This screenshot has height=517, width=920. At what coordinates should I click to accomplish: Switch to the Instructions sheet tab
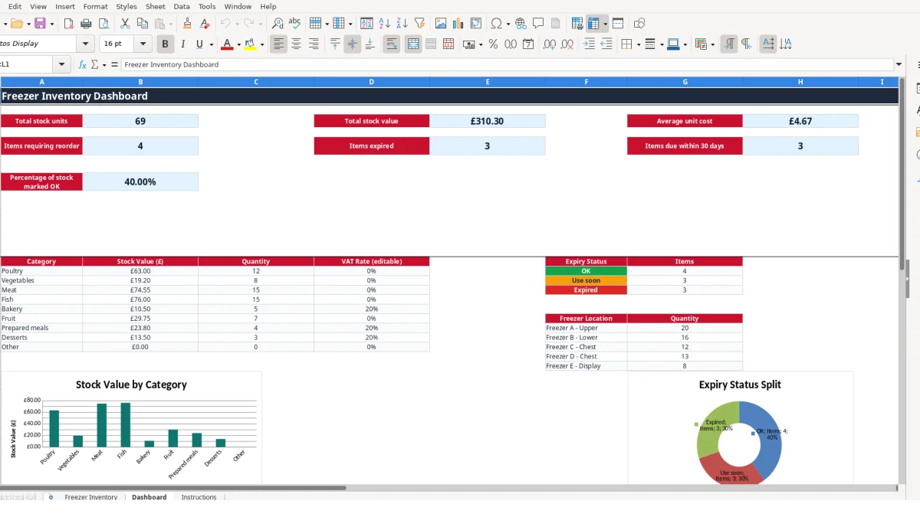(199, 497)
